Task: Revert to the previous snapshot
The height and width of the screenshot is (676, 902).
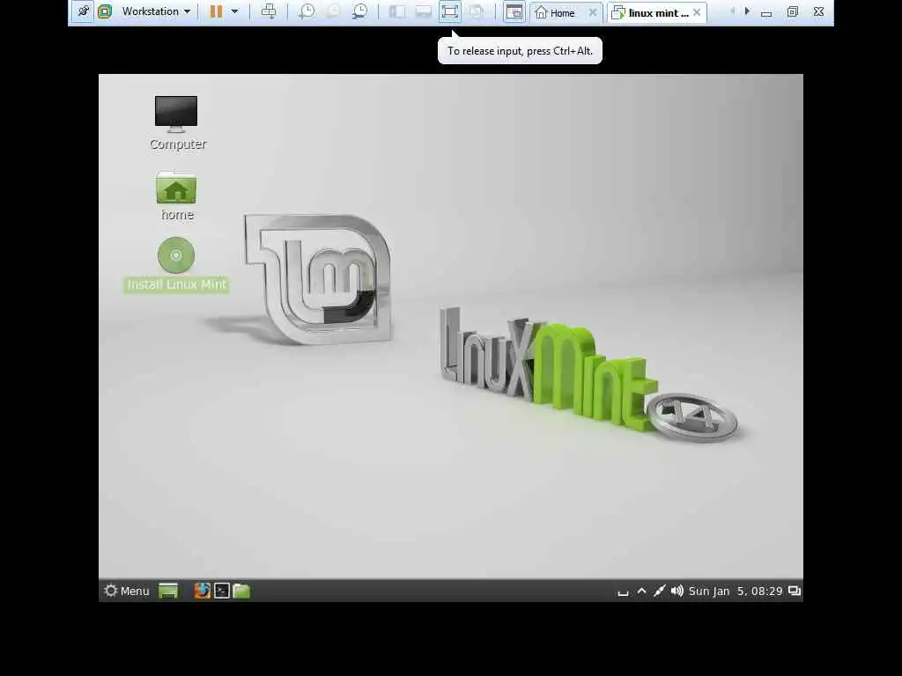Action: pos(333,11)
